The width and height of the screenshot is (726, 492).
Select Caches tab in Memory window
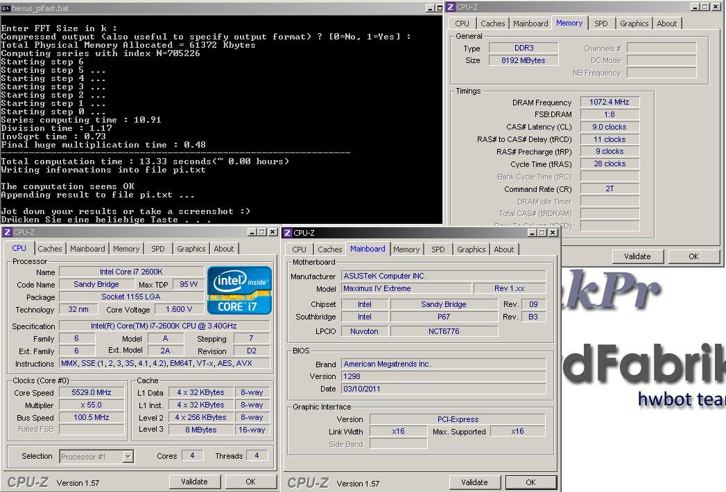492,24
